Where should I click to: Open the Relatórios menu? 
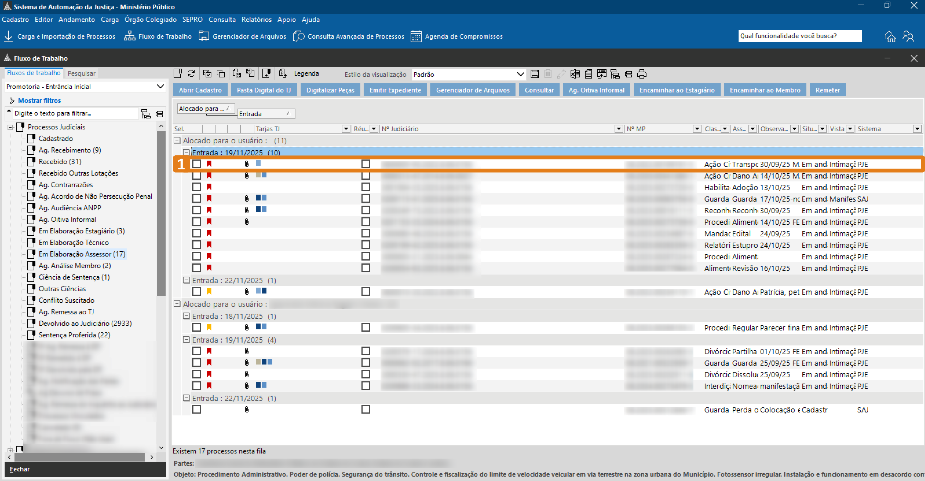coord(256,19)
